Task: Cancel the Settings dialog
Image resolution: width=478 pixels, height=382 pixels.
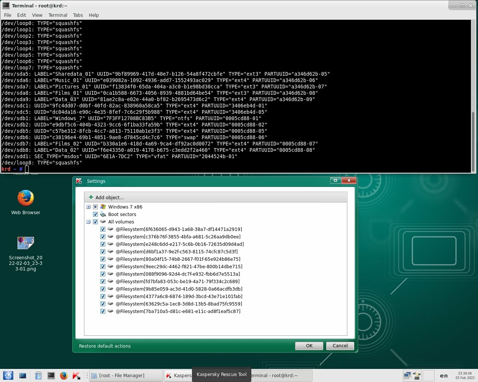Action: pyautogui.click(x=340, y=346)
